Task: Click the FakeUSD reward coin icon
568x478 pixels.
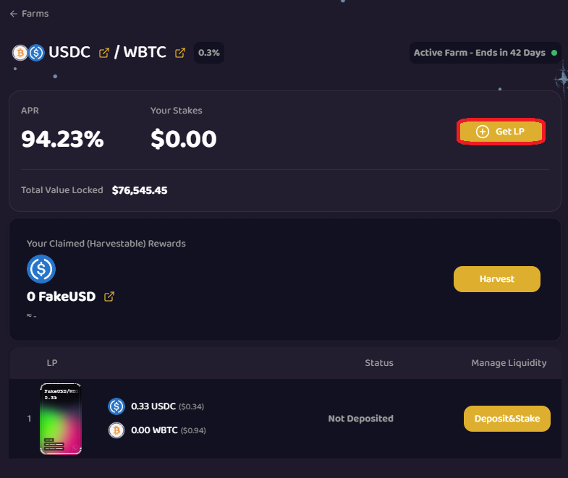Action: tap(41, 269)
